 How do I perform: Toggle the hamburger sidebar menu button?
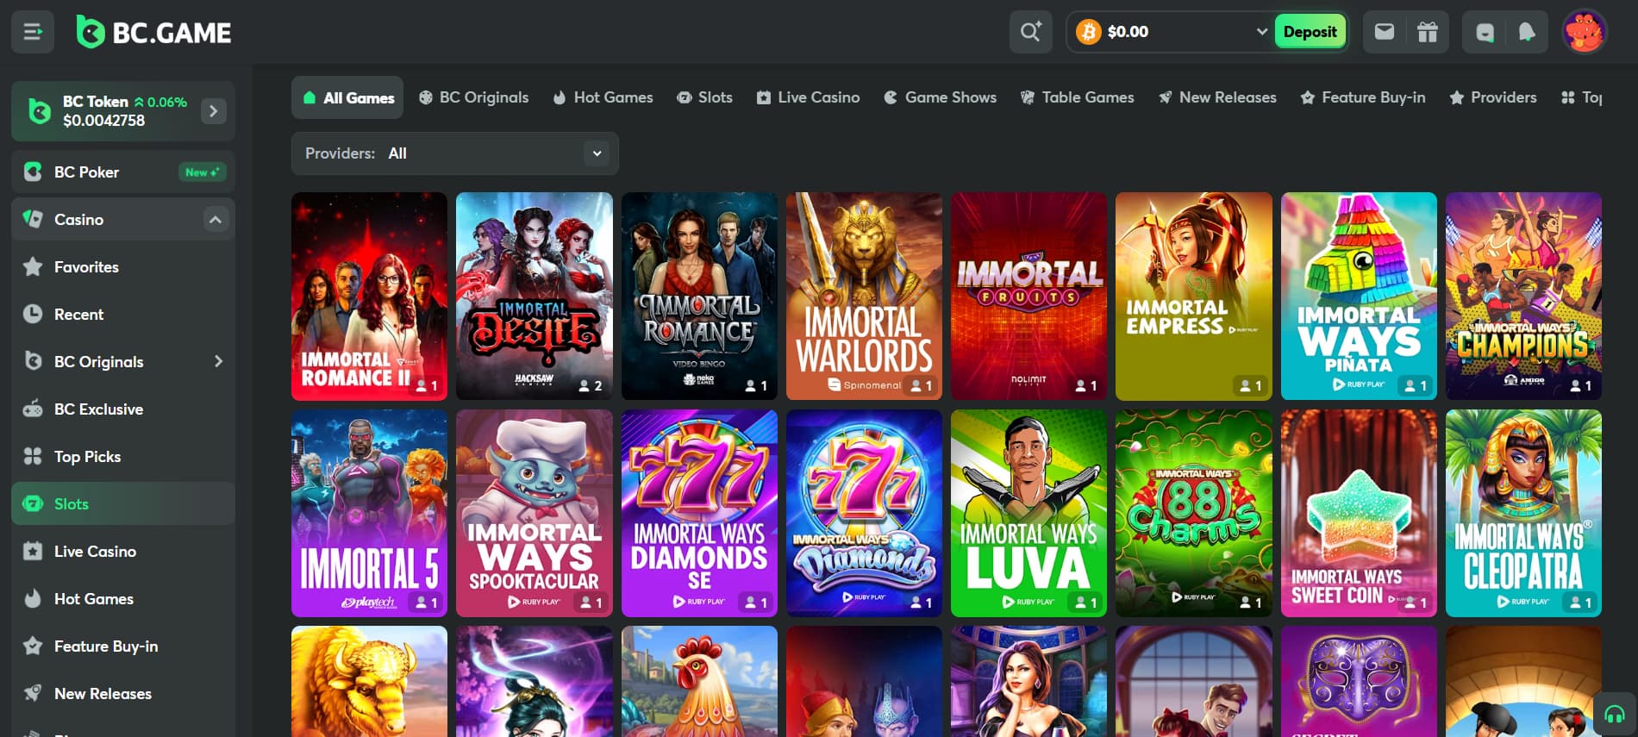pos(33,32)
